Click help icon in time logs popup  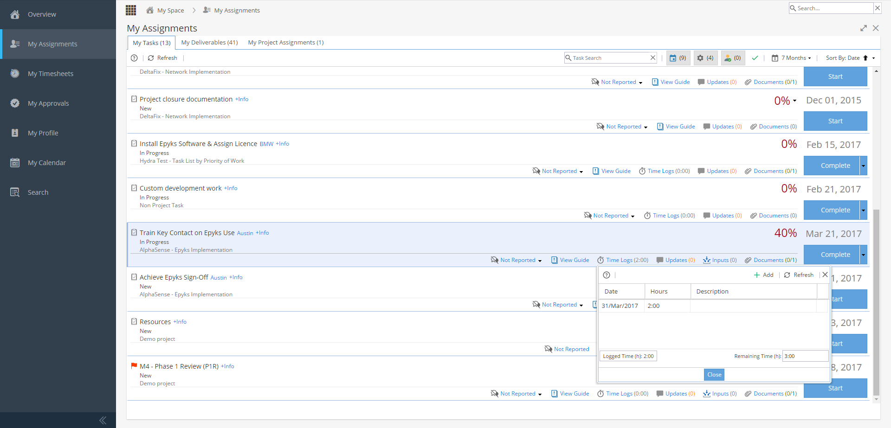(x=607, y=275)
